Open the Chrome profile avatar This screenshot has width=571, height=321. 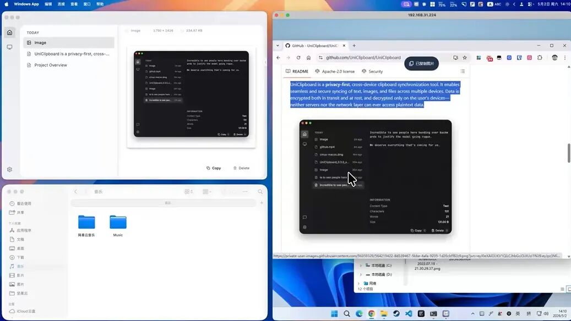tap(554, 57)
